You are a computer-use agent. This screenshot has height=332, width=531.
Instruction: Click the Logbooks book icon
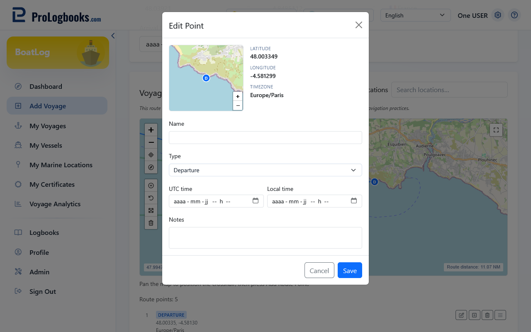(x=18, y=232)
